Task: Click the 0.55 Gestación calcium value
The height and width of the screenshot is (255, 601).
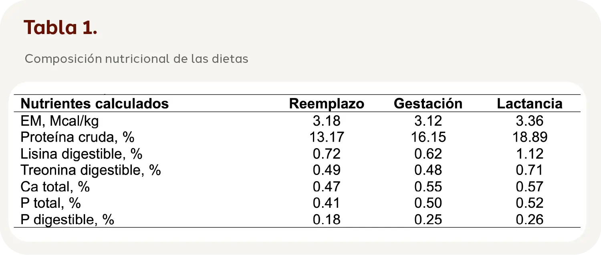Action: [428, 187]
